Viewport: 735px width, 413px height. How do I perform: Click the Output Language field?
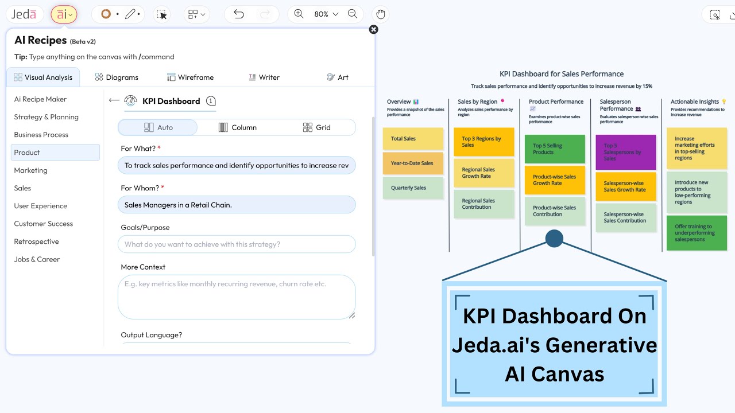(x=237, y=344)
